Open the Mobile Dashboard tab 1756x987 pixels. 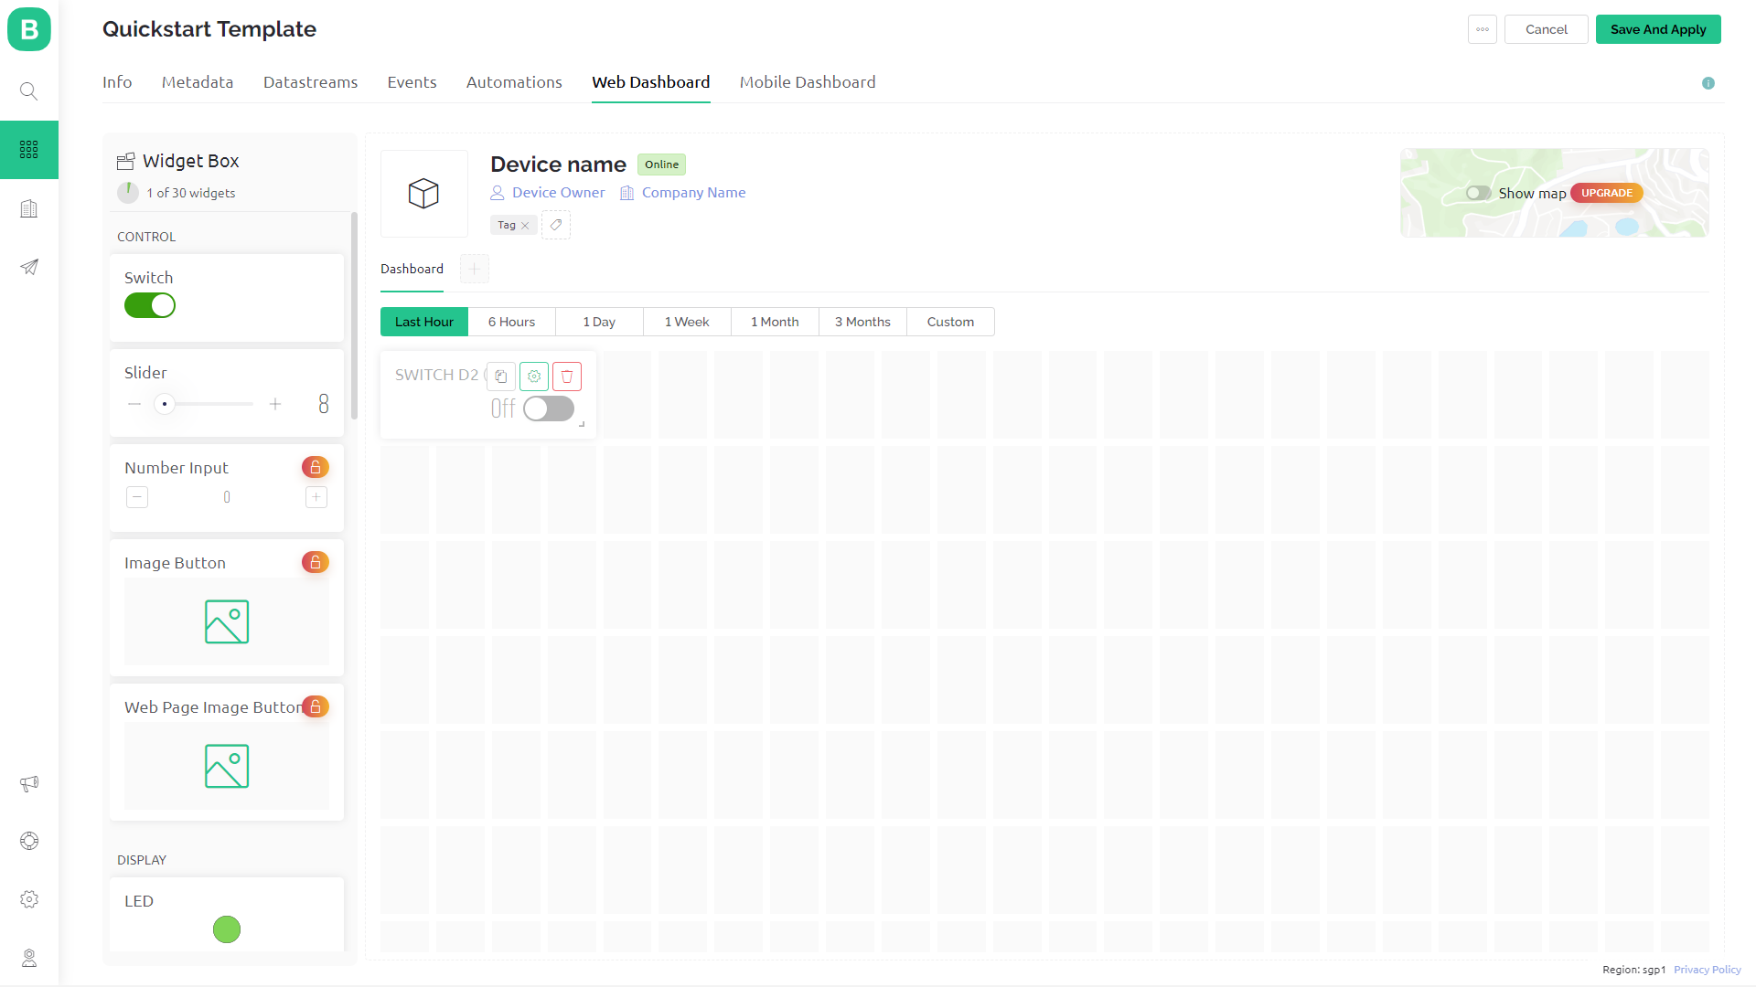[808, 82]
